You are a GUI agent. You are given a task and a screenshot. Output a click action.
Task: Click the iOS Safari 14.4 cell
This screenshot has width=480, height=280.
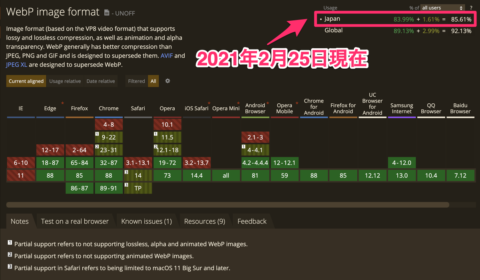[197, 175]
